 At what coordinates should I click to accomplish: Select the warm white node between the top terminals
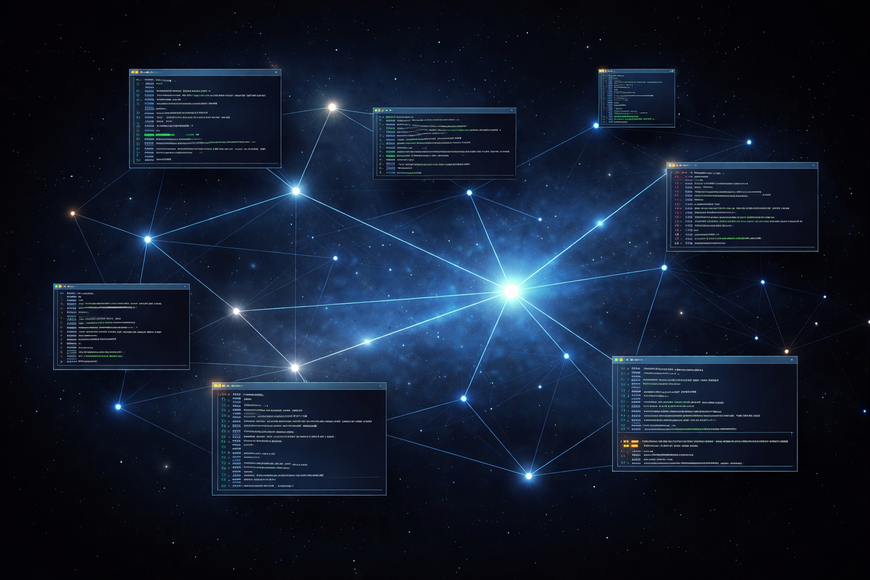point(332,107)
